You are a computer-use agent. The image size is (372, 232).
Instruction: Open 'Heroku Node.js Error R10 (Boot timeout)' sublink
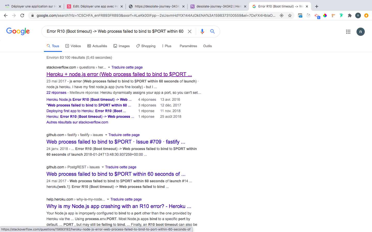coord(89,100)
